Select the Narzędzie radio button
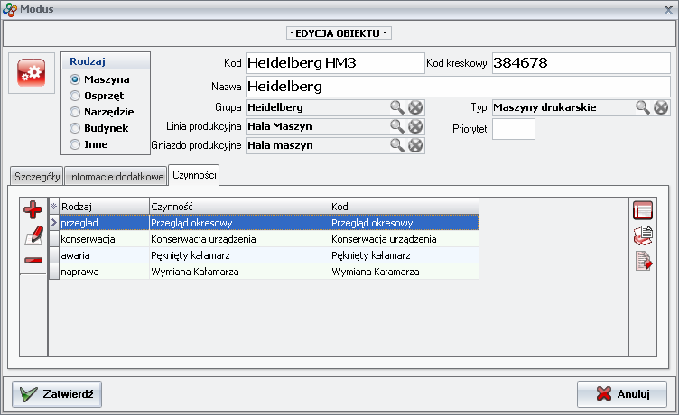Image resolution: width=679 pixels, height=415 pixels. click(76, 112)
